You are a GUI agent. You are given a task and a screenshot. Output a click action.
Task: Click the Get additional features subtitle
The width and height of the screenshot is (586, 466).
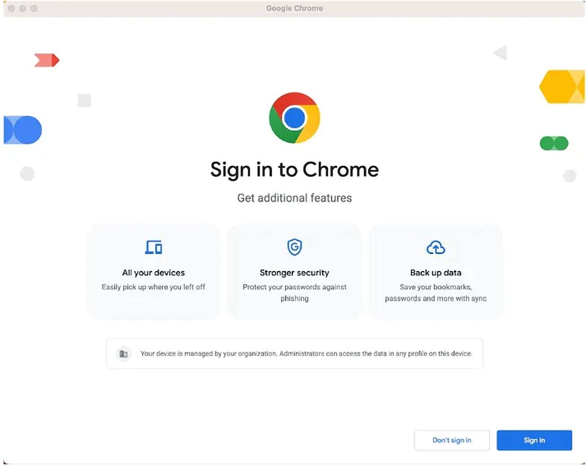294,198
